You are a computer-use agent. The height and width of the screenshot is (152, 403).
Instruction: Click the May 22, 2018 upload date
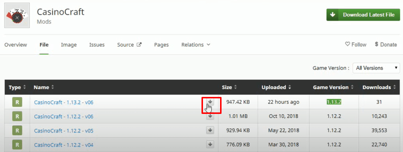(x=284, y=130)
